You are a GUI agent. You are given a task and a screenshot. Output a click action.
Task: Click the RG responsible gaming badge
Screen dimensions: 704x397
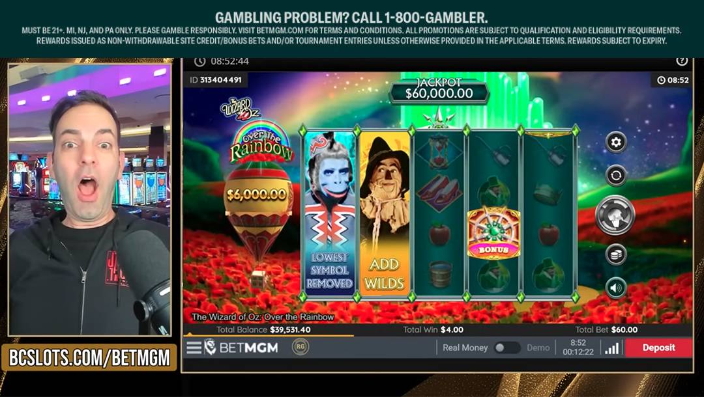[x=301, y=348]
